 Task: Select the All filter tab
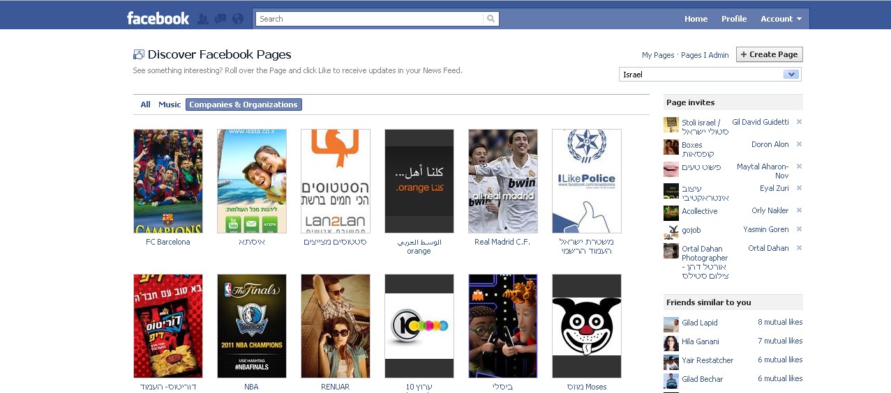click(x=145, y=105)
